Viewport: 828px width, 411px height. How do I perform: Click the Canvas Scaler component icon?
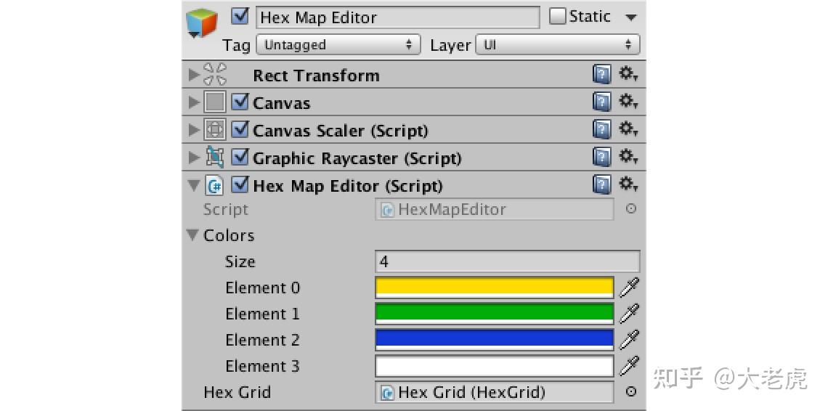pyautogui.click(x=215, y=130)
